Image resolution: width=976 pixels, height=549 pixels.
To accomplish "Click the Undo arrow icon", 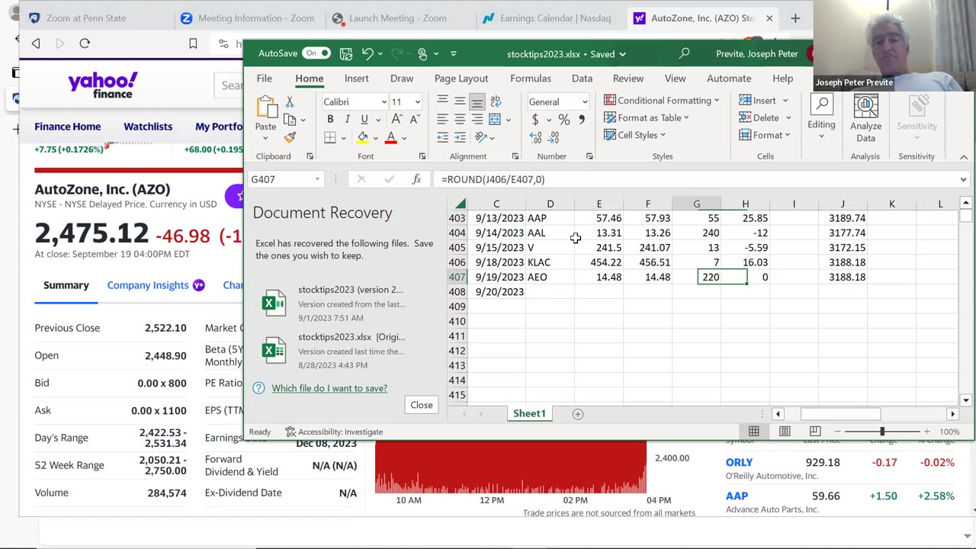I will pyautogui.click(x=368, y=53).
